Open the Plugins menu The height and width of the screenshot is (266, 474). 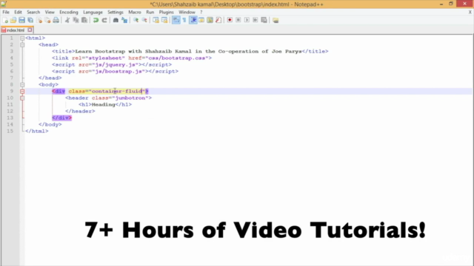[x=166, y=12]
